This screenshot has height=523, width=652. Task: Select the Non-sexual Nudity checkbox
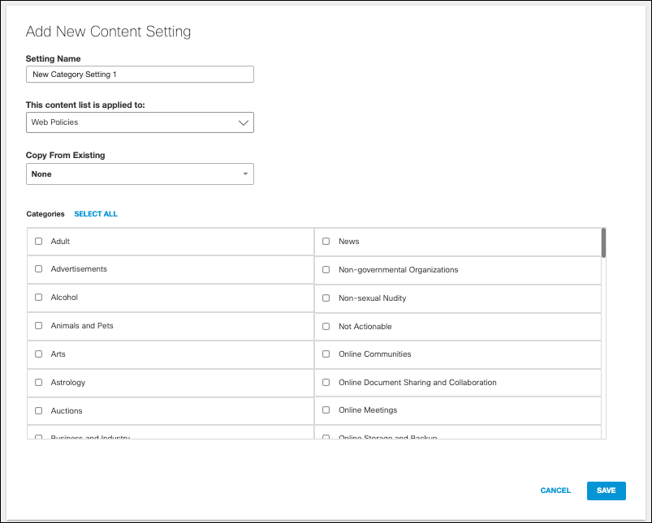pos(326,298)
